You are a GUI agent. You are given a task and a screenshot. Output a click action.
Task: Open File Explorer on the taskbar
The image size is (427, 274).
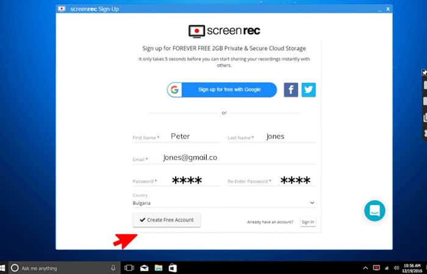tap(159, 268)
